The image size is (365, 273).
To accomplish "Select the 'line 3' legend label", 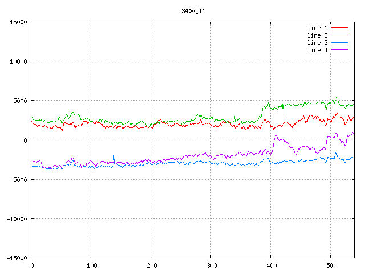I will tap(318, 43).
